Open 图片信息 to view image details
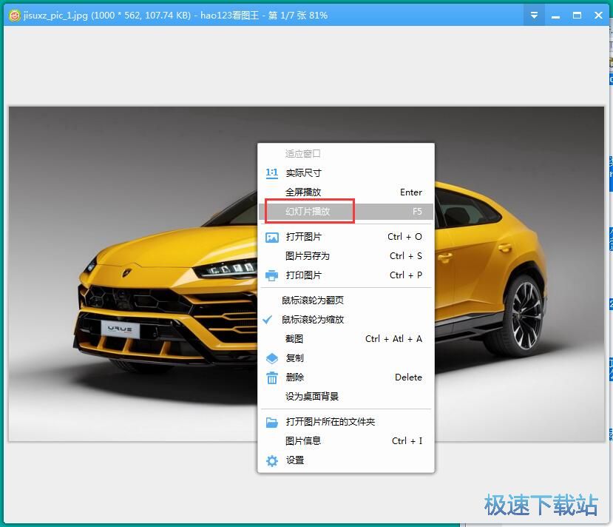Viewport: 613px width, 527px height. coord(302,440)
